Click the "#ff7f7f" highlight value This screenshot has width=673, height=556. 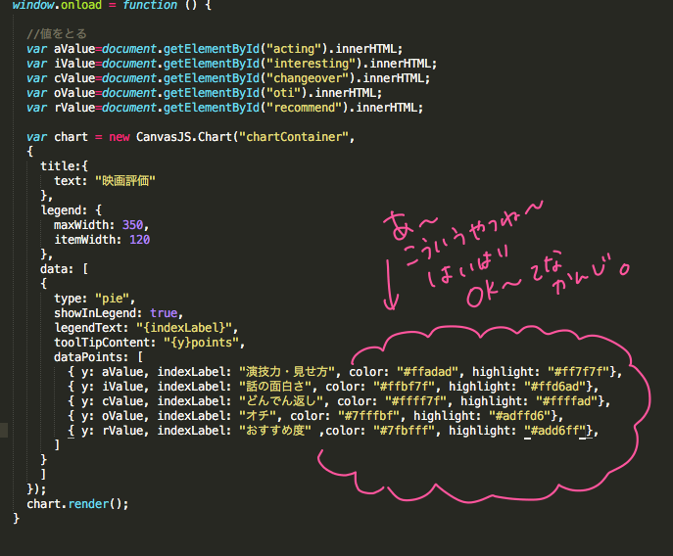point(579,372)
